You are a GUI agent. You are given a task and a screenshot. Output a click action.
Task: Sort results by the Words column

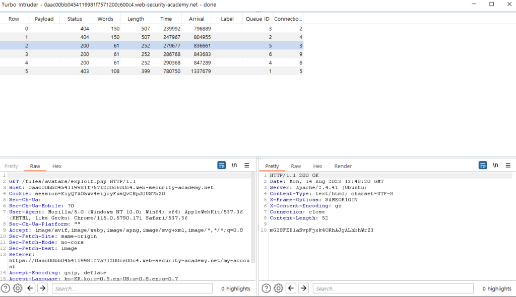point(105,19)
